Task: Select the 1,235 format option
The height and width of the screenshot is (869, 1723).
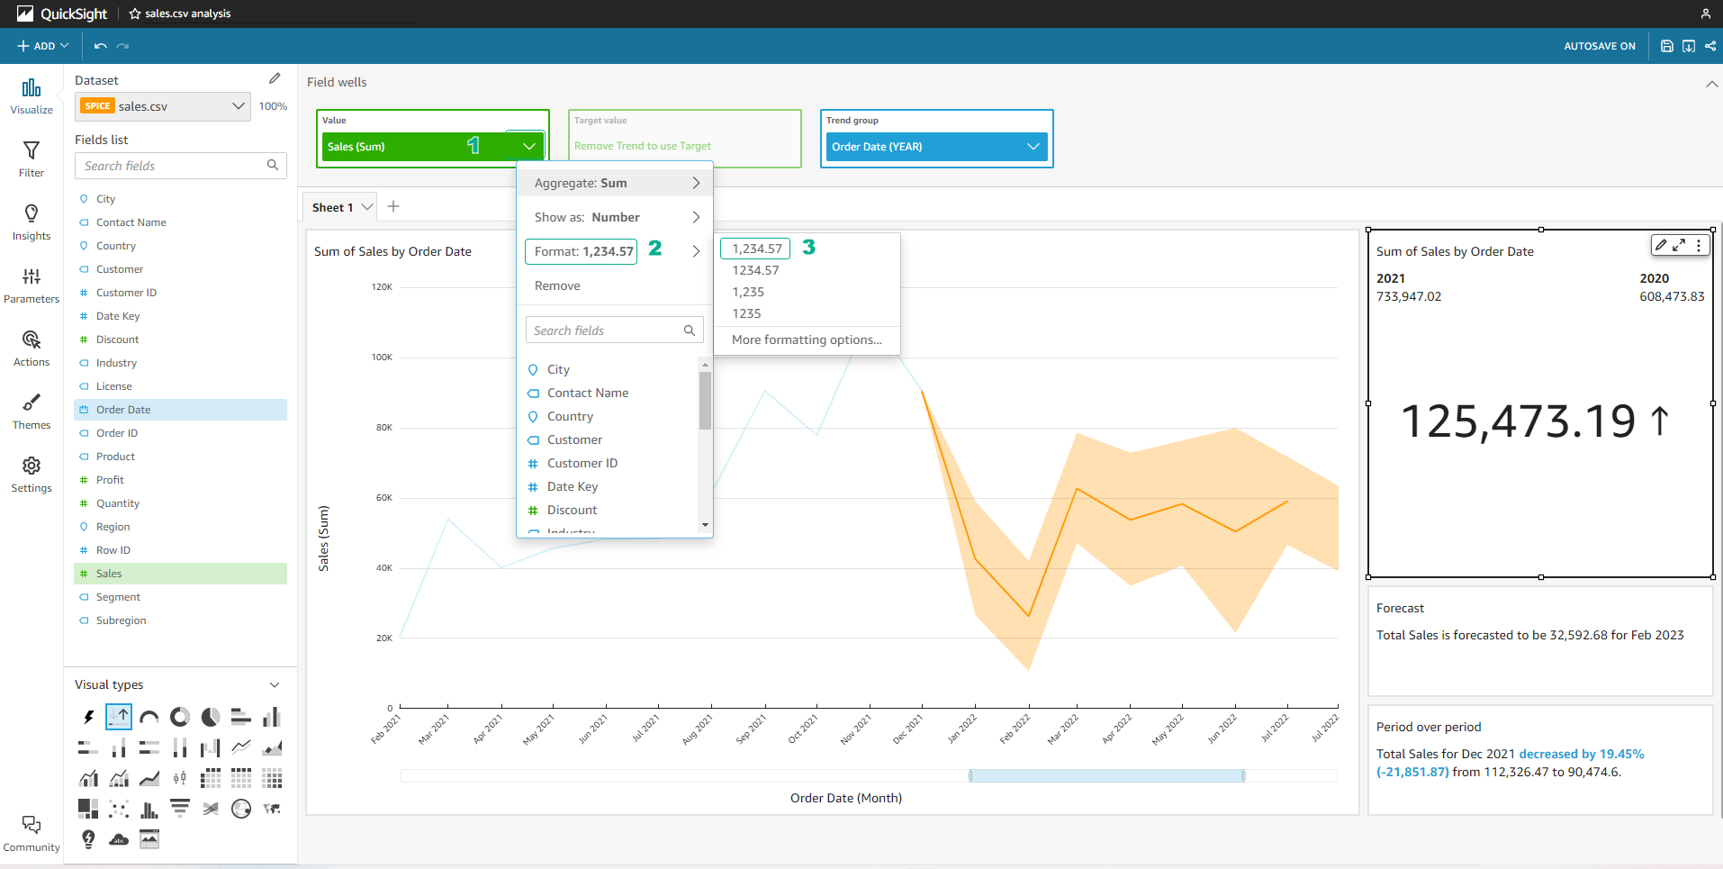Action: point(748,292)
